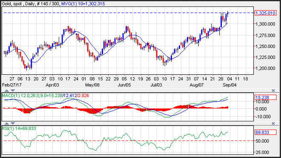Click the 1,225.000 price axis label
Screen dimensions: 281x158
coord(265,57)
